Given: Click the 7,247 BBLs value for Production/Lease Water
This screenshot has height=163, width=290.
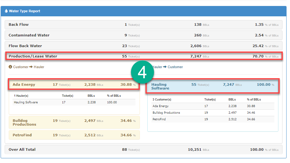Looking at the screenshot, I should [200, 56].
